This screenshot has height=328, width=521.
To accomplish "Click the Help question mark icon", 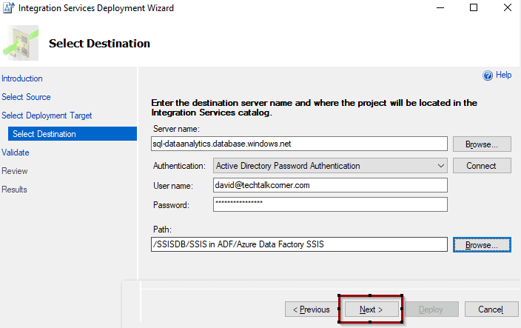I will [x=488, y=76].
